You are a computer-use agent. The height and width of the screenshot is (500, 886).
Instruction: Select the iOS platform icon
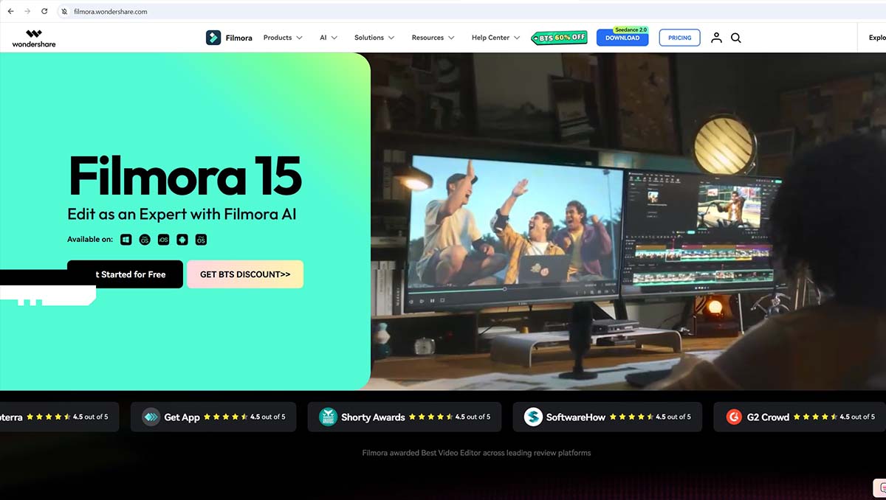pyautogui.click(x=163, y=240)
